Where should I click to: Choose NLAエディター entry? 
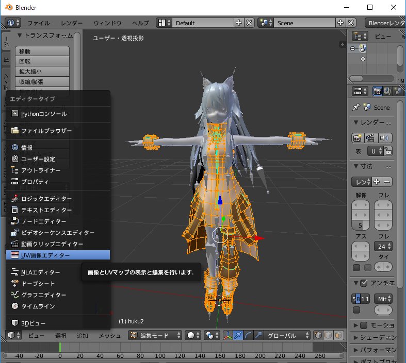(x=58, y=272)
